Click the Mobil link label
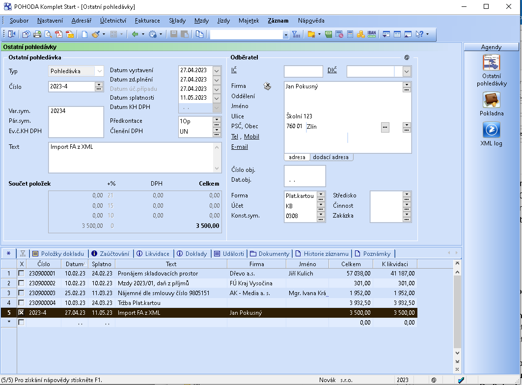 251,137
